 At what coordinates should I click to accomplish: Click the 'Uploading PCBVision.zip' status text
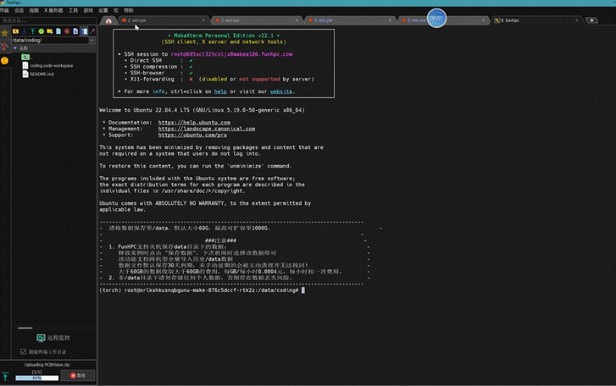click(x=47, y=365)
